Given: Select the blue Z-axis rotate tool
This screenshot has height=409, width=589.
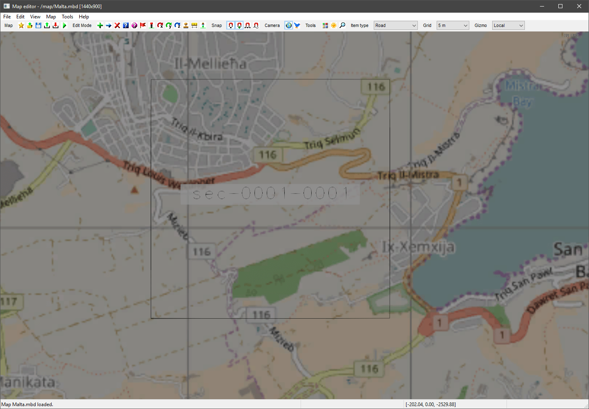Looking at the screenshot, I should coord(177,25).
